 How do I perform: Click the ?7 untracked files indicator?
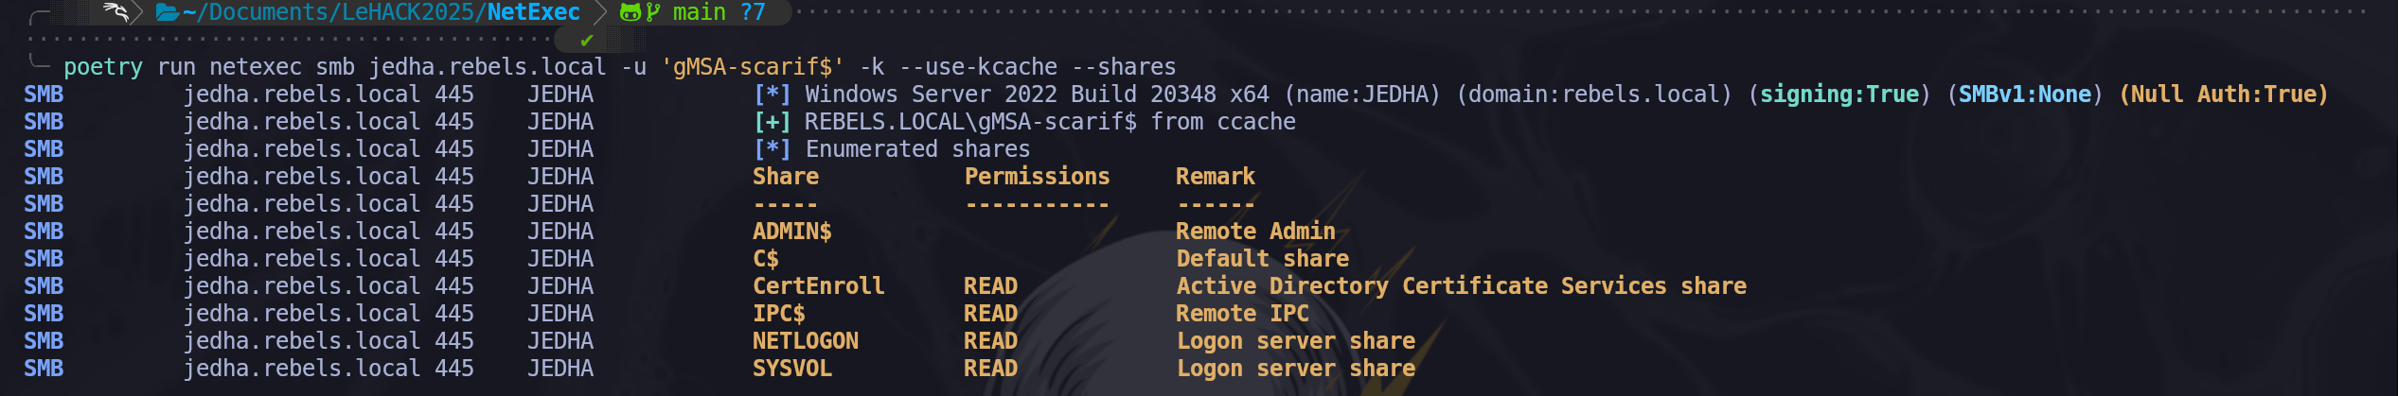pyautogui.click(x=753, y=12)
